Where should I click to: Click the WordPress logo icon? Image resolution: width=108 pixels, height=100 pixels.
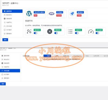(x=29, y=14)
